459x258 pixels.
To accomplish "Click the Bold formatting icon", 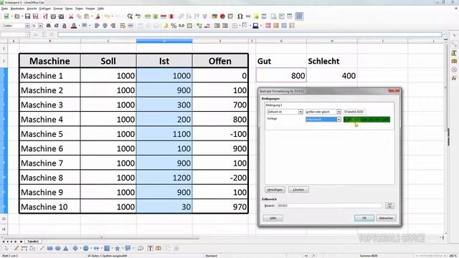I will click(49, 26).
